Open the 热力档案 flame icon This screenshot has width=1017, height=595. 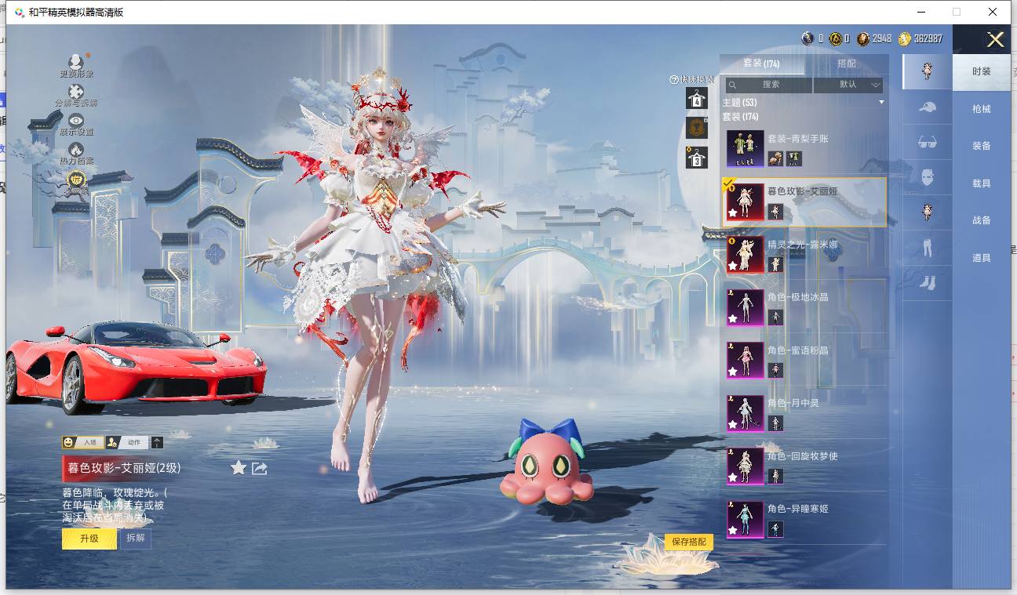point(76,149)
